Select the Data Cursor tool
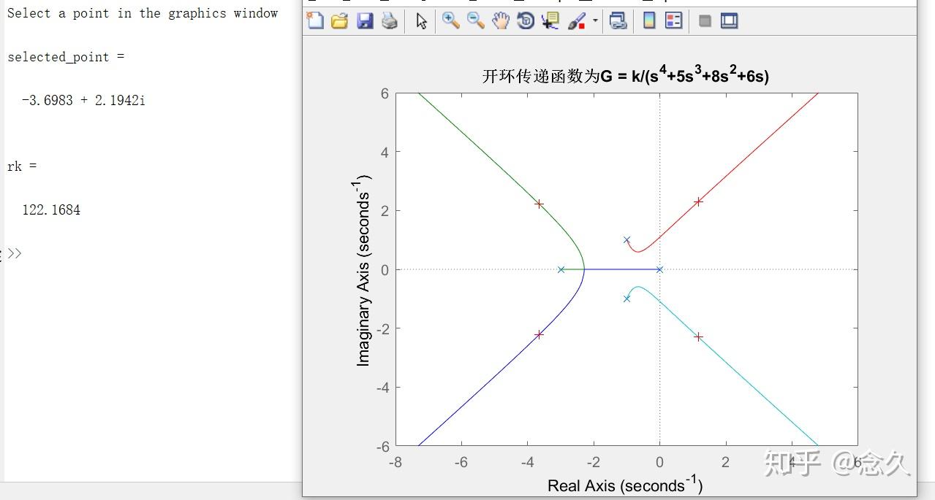This screenshot has height=500, width=935. pyautogui.click(x=550, y=20)
